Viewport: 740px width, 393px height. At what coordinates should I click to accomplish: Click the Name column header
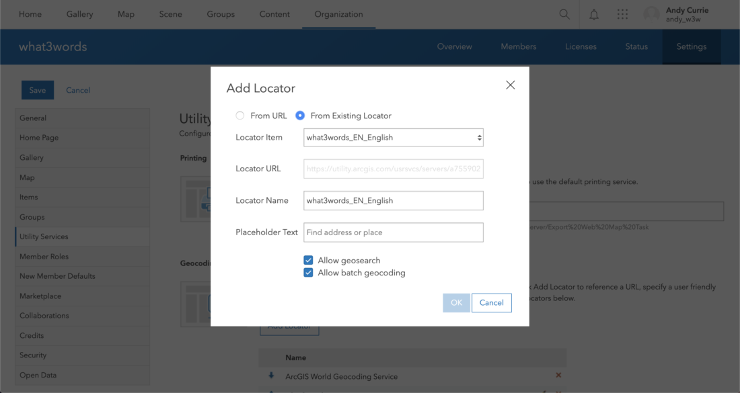pos(296,357)
